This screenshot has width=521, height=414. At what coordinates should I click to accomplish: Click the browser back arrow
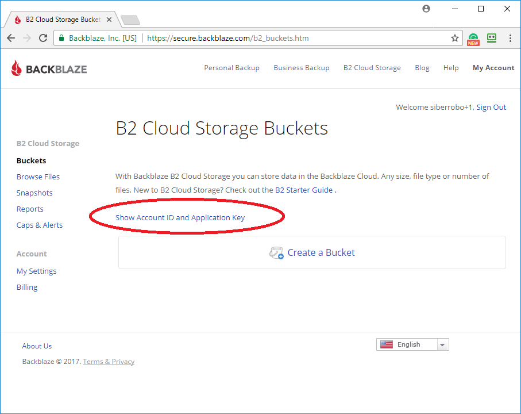click(11, 39)
